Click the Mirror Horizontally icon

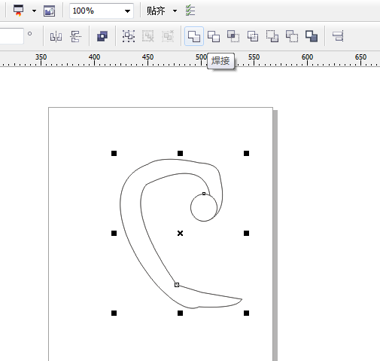(56, 36)
